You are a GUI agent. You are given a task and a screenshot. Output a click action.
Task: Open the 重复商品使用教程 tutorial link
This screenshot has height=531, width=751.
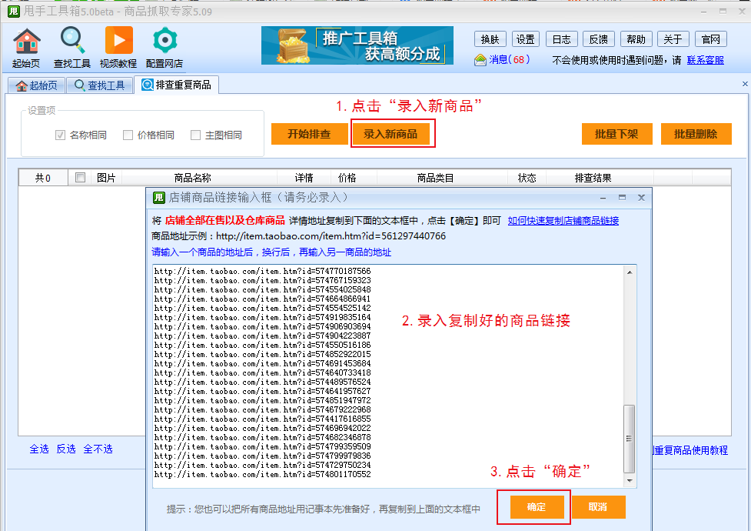pos(690,450)
